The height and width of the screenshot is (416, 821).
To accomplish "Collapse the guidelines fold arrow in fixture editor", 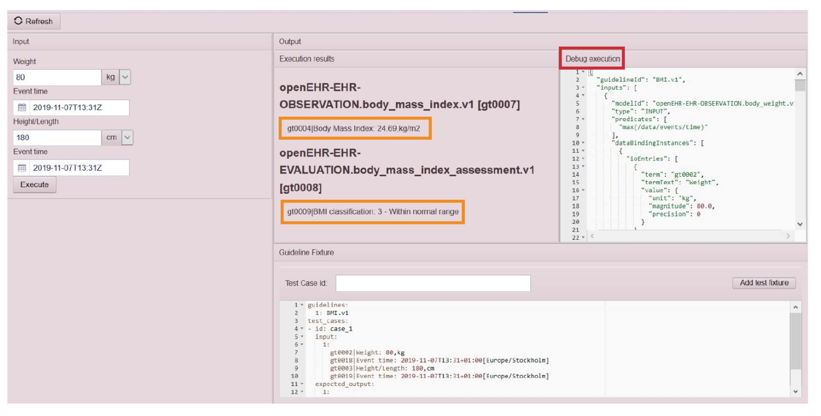I will [302, 305].
